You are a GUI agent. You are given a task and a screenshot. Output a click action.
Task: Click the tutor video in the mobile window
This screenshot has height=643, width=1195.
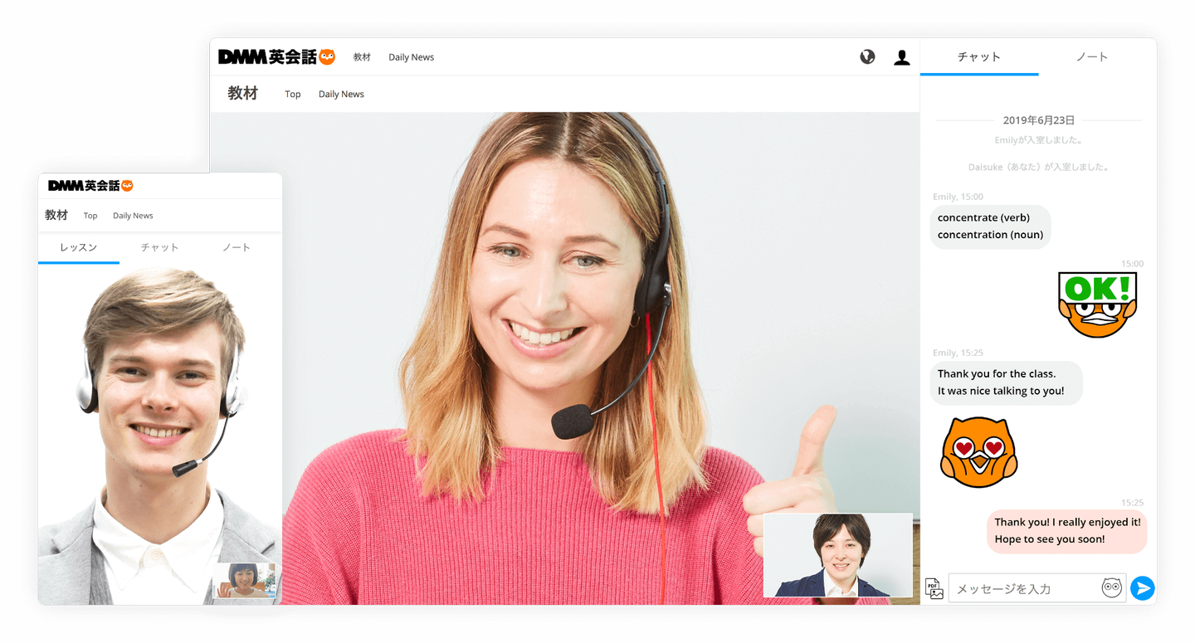(160, 434)
